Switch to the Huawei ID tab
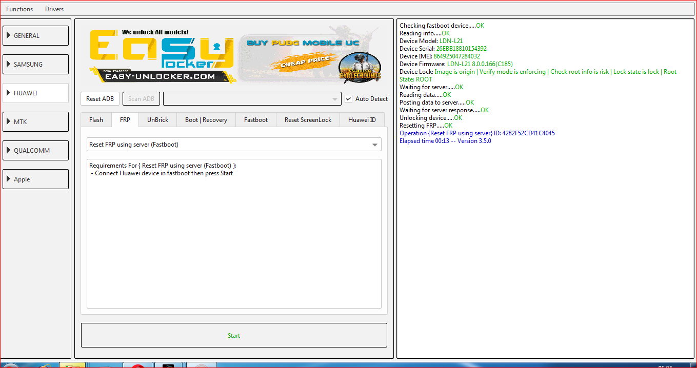697x368 pixels. (x=362, y=120)
